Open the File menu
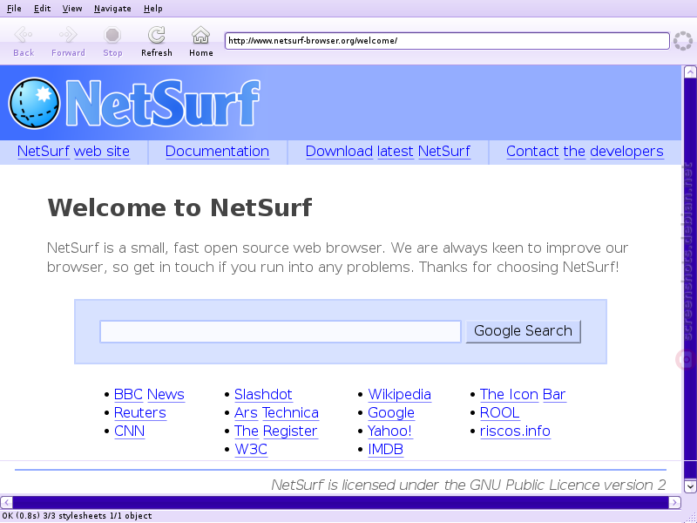697x523 pixels. tap(14, 9)
